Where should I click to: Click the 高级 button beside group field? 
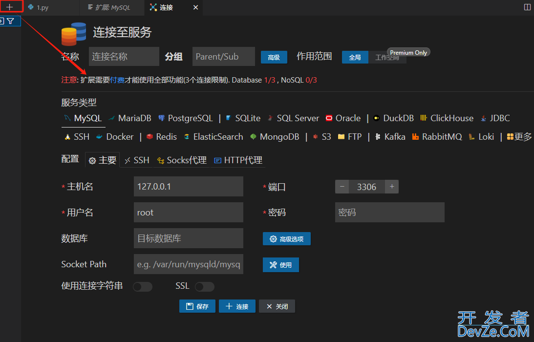(x=274, y=57)
